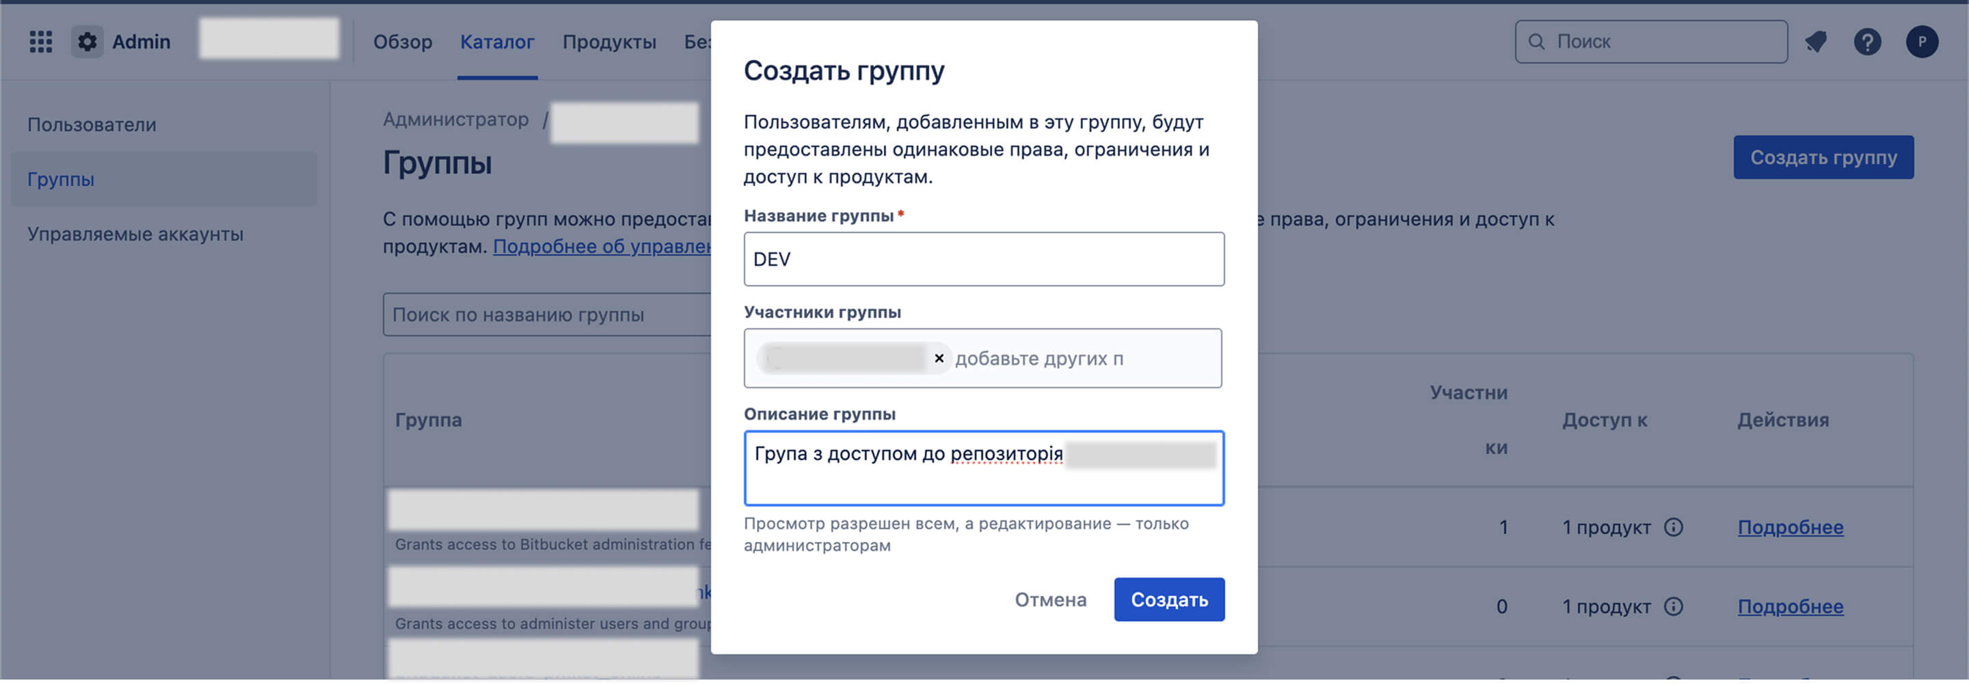1969x685 pixels.
Task: Switch to the Каталог tab
Action: [x=498, y=42]
